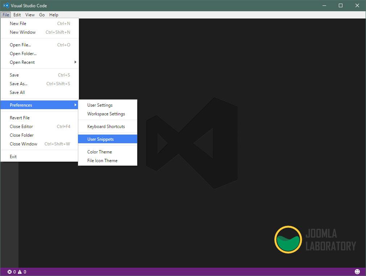Open User Settings from Preferences
This screenshot has width=366, height=276.
(108, 105)
